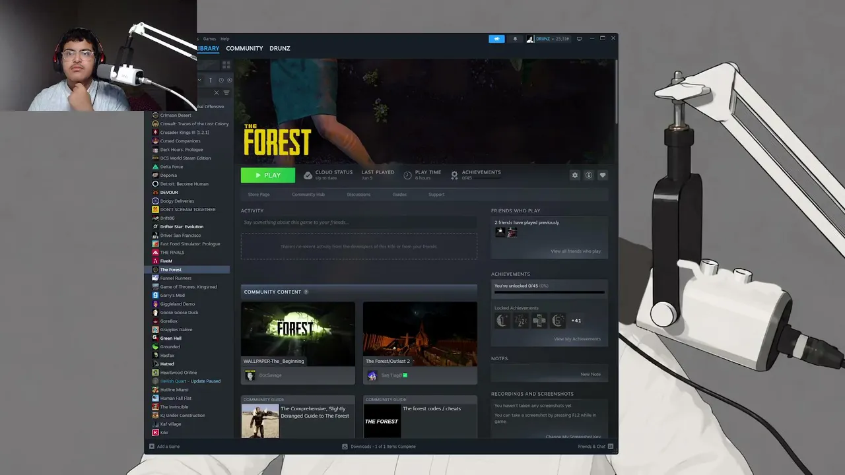Click the Big Picture mode monitor icon

(x=580, y=39)
